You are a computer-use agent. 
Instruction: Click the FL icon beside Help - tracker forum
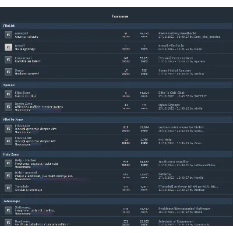tap(8, 163)
